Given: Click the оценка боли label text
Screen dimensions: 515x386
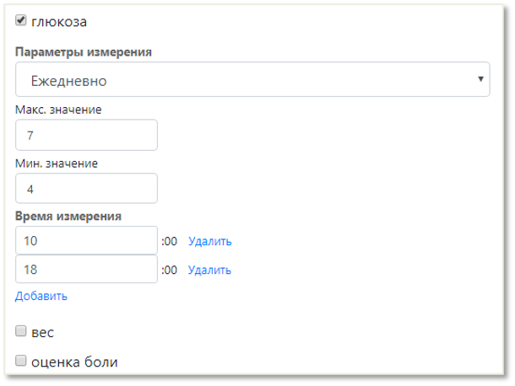Looking at the screenshot, I should pos(73,362).
